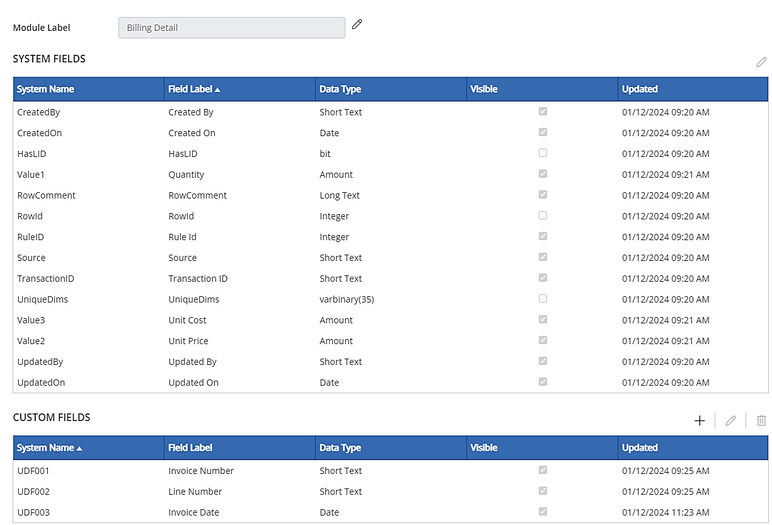
Task: Click the pencil icon beside Module Label
Action: click(357, 25)
